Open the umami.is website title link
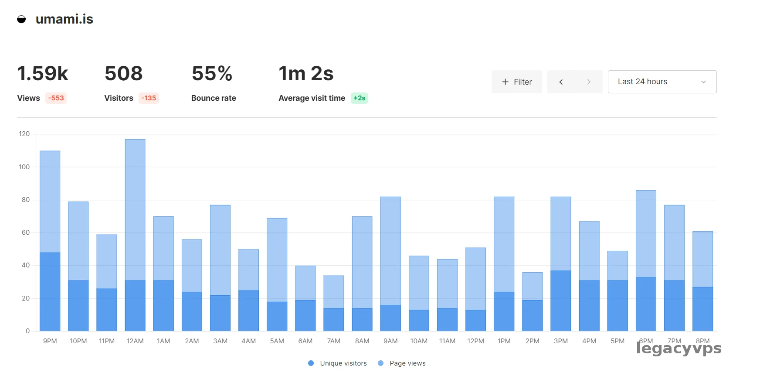 [64, 19]
